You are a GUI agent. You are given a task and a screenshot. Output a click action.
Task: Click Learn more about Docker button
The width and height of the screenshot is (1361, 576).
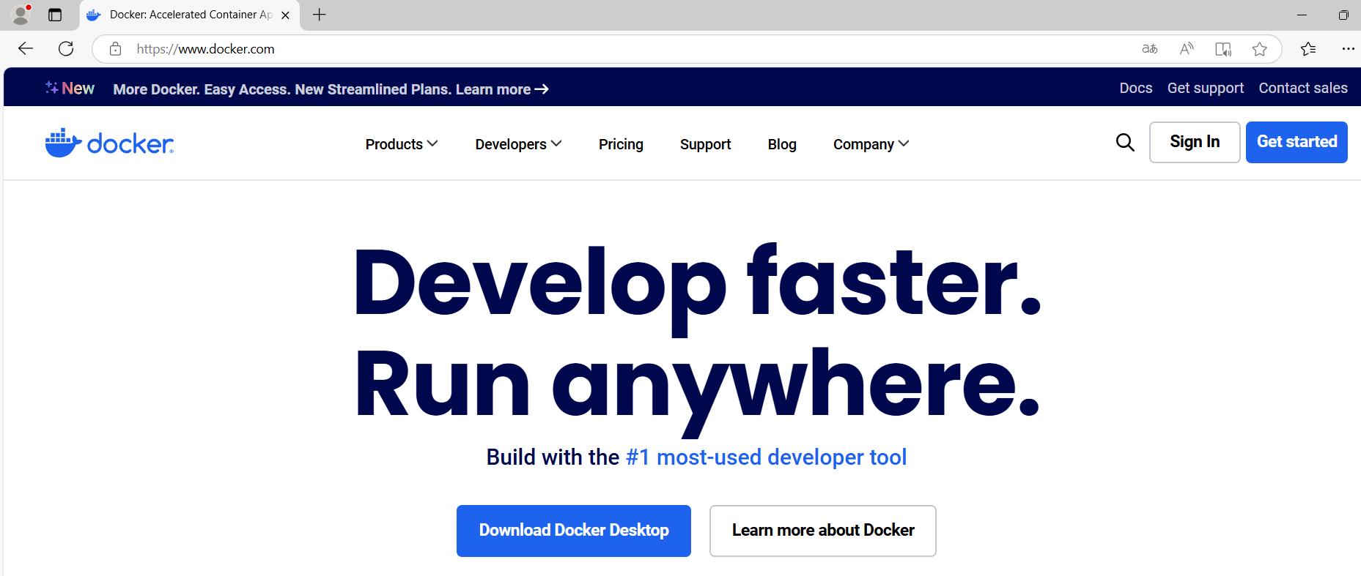(x=823, y=531)
